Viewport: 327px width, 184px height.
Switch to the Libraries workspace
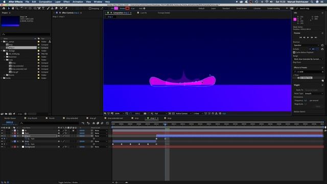point(257,9)
